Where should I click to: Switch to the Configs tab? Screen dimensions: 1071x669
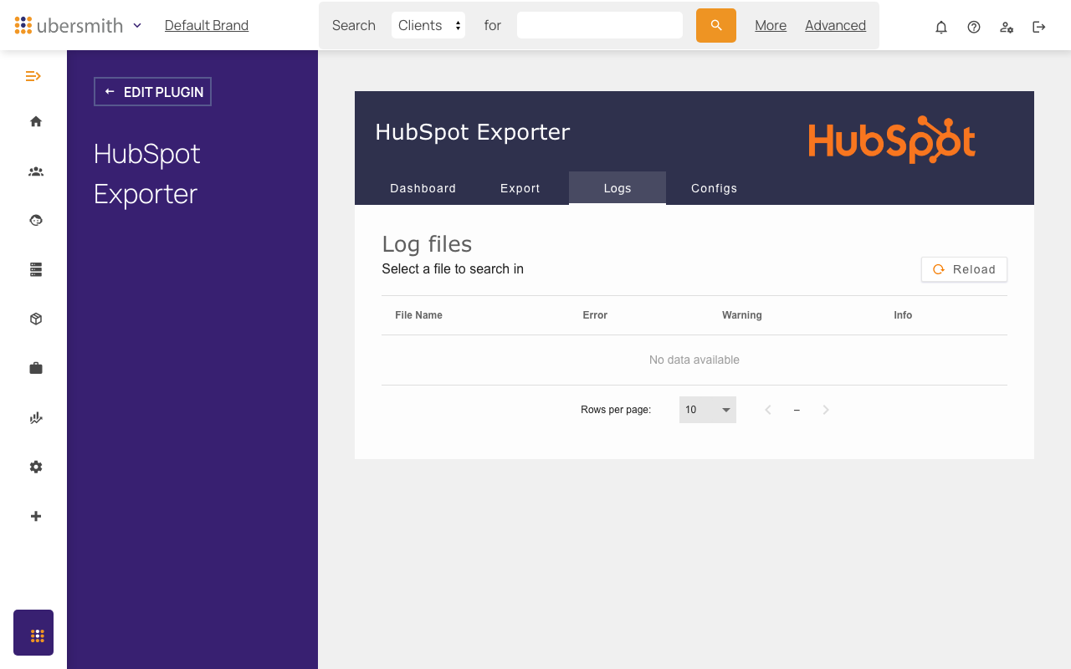click(x=715, y=188)
